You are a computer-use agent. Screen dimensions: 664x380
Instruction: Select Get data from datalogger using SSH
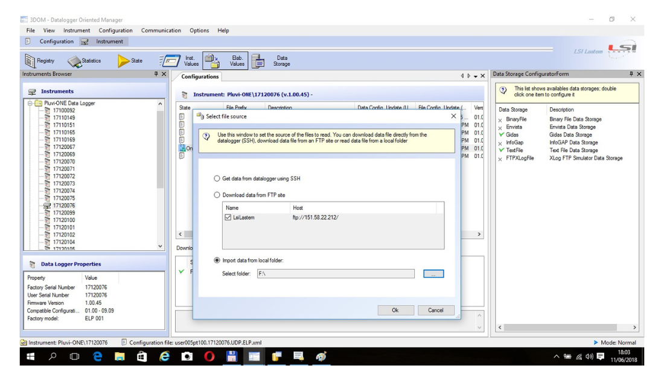217,179
